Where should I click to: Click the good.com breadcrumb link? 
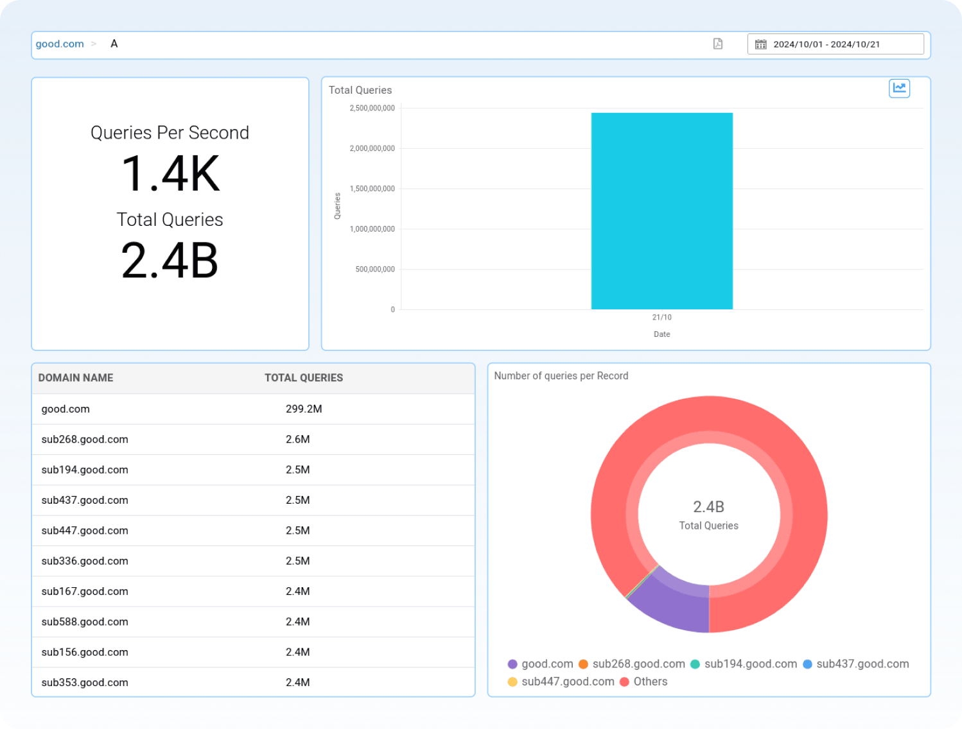pos(60,44)
